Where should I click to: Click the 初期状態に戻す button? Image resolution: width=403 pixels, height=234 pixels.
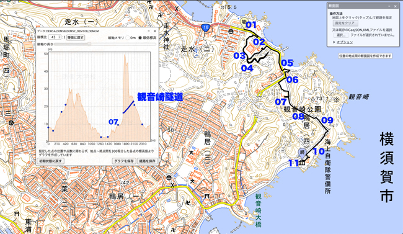point(50,161)
